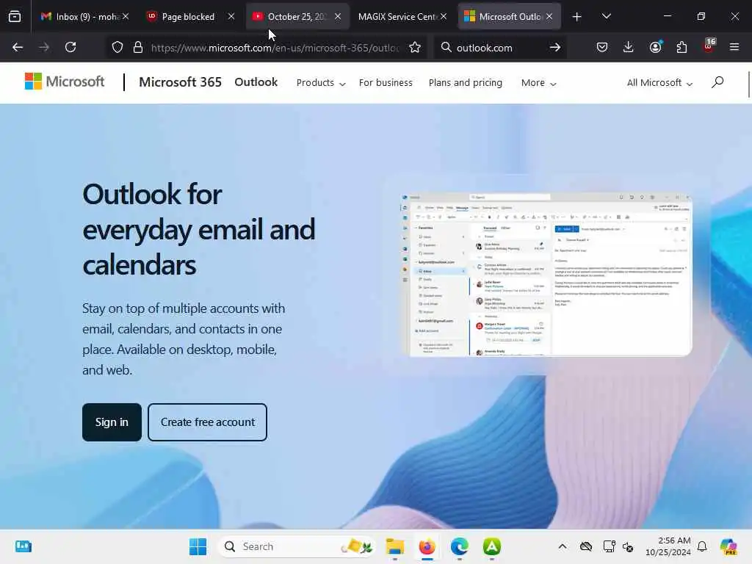Expand the Products menu

321,83
